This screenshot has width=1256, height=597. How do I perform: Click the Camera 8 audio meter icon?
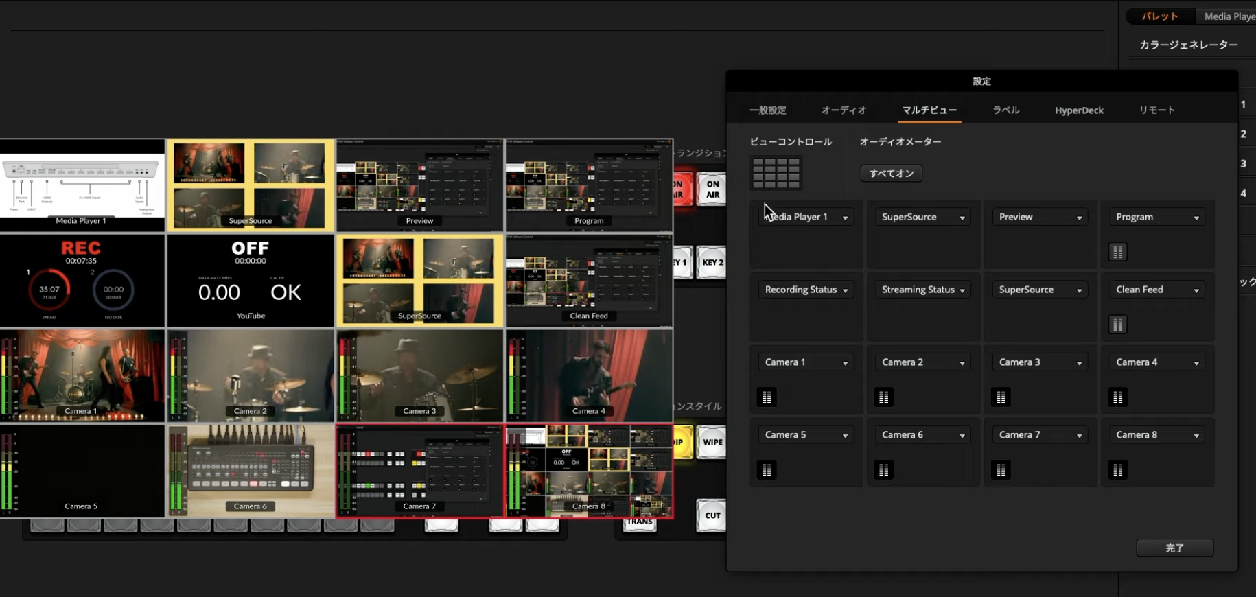point(1117,470)
